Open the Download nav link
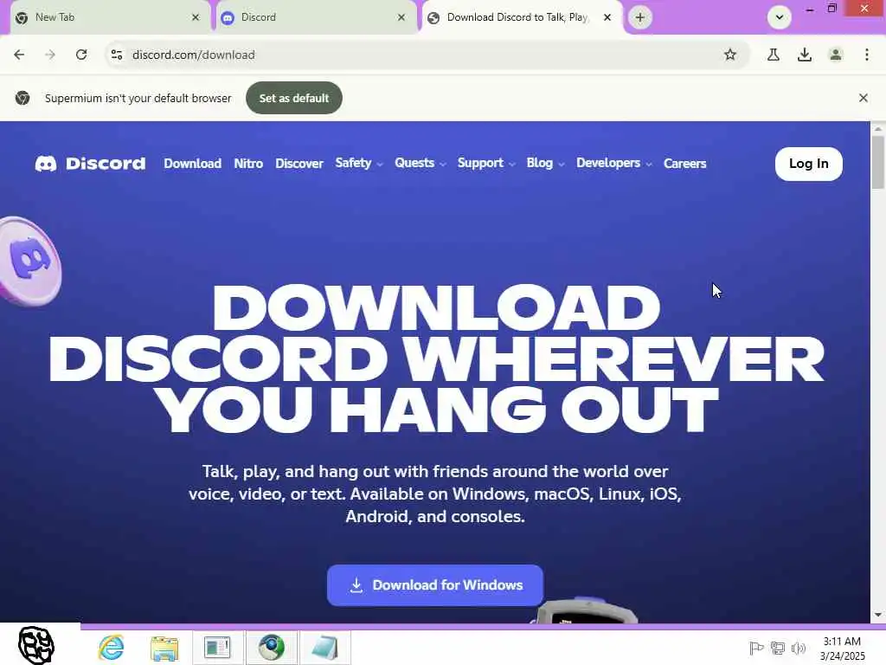Viewport: 886px width, 665px height. [x=193, y=164]
